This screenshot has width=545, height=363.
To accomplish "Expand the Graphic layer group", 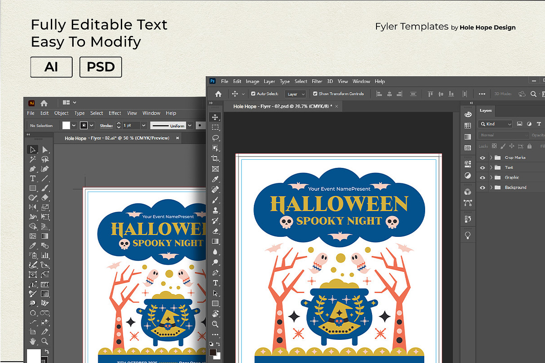I will point(491,177).
